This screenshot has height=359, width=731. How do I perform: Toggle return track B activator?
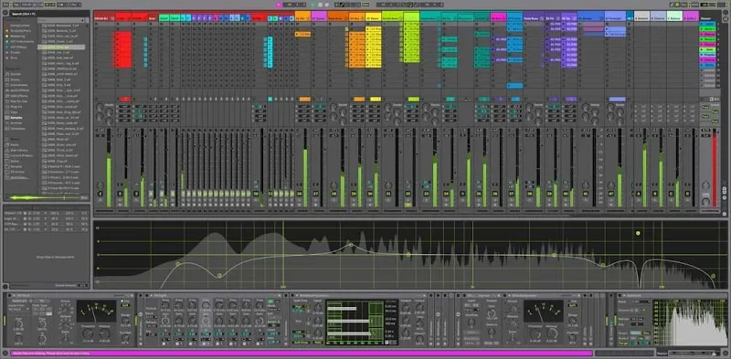coord(654,193)
